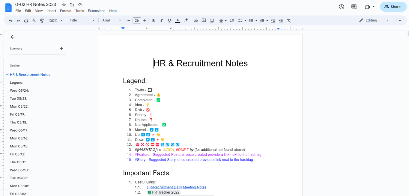Toggle underline formatting
Image resolution: width=409 pixels, height=196 pixels.
[169, 21]
